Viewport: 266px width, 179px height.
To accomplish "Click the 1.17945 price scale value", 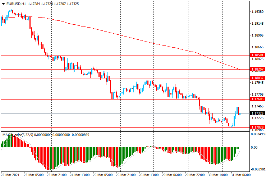I will (257, 83).
